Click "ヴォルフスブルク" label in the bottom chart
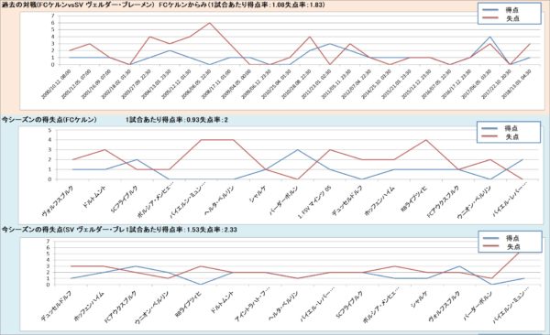The image size is (550, 335). tap(445, 307)
